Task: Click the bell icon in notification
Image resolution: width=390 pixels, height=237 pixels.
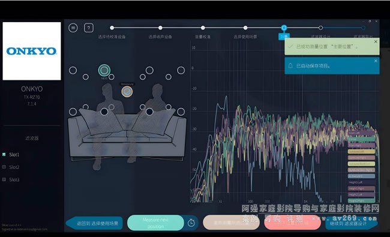Action: tap(290, 66)
